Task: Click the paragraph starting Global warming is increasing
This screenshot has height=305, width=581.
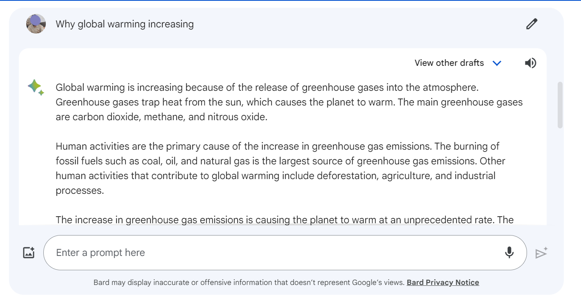Action: tap(289, 102)
